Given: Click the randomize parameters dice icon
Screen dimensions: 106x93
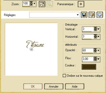Looking at the screenshot, I should (92, 15).
